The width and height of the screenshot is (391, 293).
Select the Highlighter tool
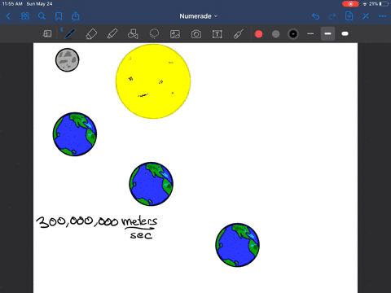tap(112, 34)
